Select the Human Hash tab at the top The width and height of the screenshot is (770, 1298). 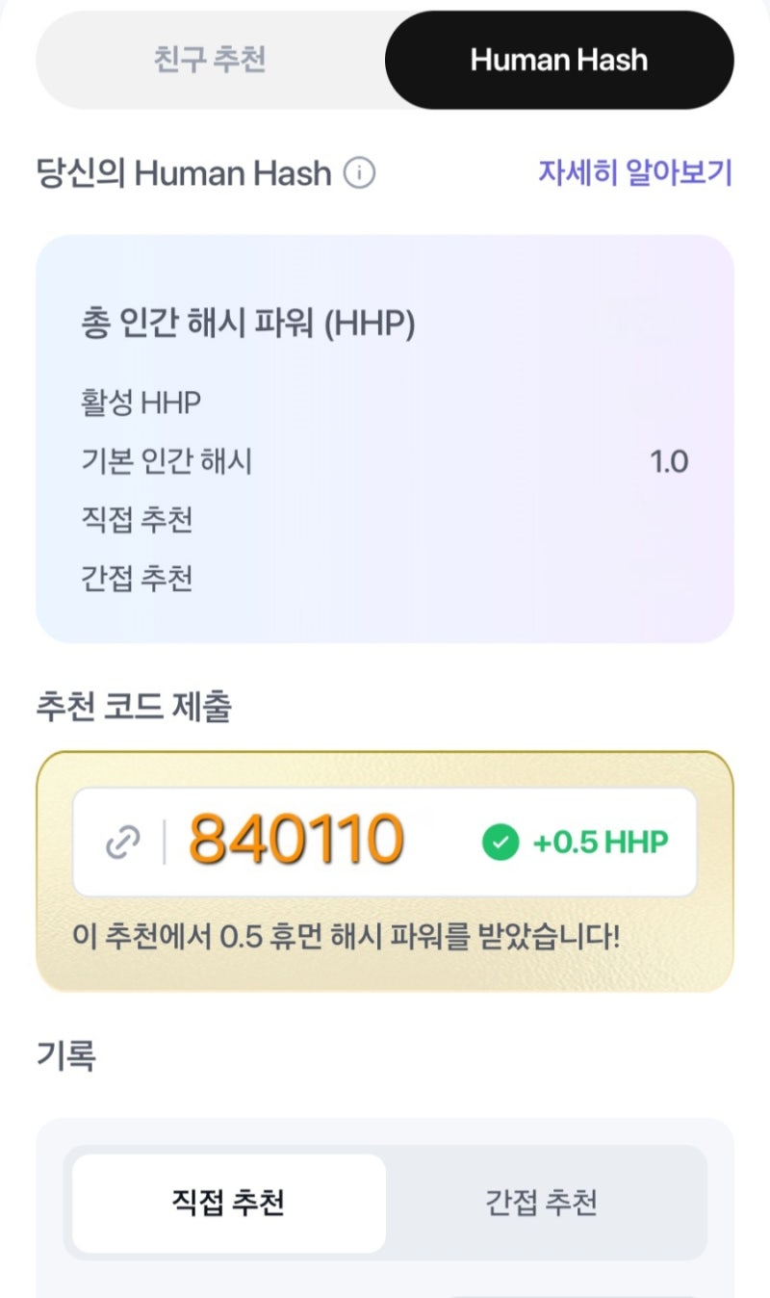tap(559, 60)
